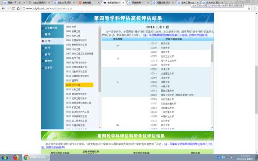Click the browser address bar URL
258x161 pixels.
(49, 9)
